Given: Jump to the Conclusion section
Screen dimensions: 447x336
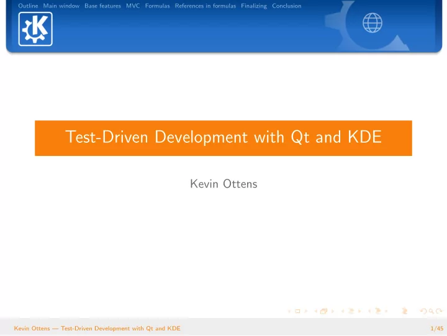Looking at the screenshot, I should point(286,6).
